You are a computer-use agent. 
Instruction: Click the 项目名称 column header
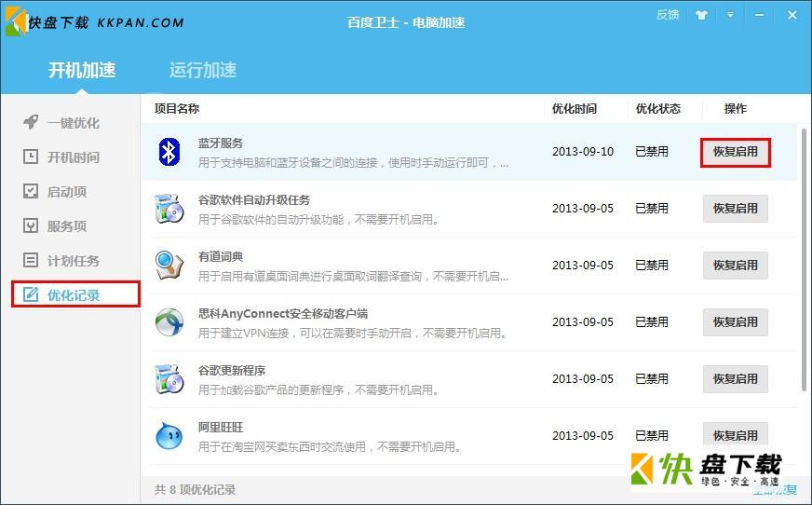click(177, 108)
